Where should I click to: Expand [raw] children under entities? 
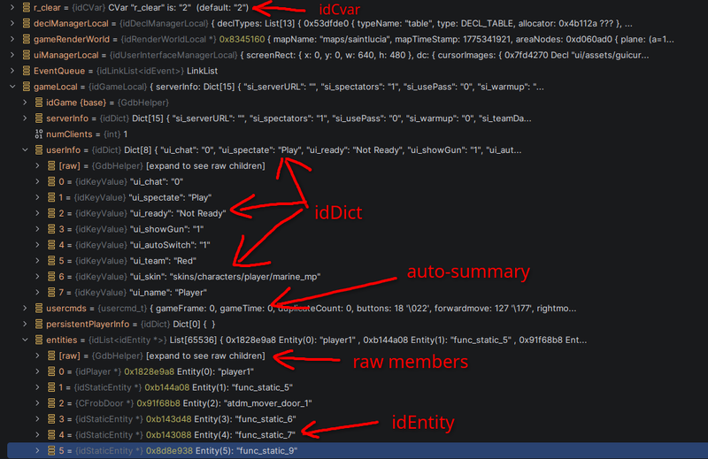tap(38, 356)
